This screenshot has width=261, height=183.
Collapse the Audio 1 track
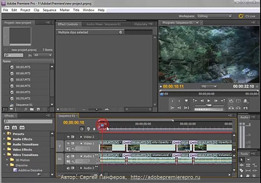81,156
